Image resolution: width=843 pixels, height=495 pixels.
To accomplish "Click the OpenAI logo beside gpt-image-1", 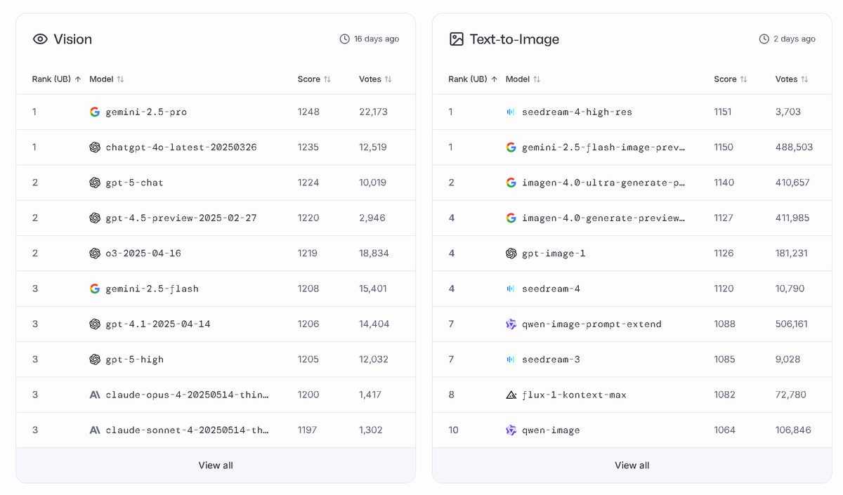I will click(x=511, y=253).
